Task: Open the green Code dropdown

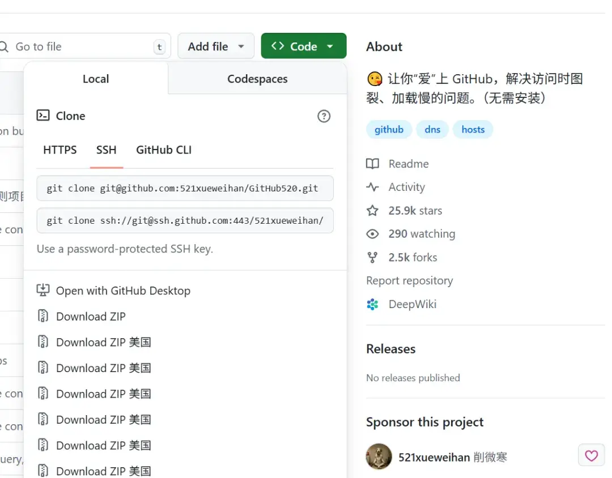Action: click(x=304, y=46)
